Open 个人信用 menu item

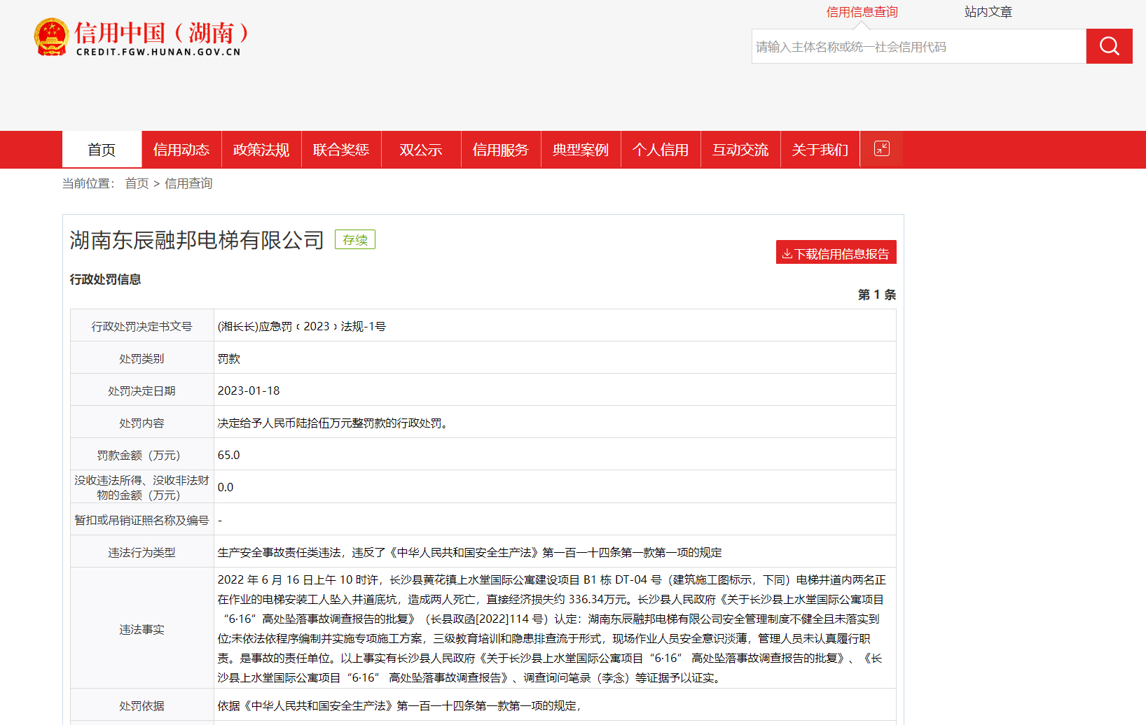tap(661, 149)
